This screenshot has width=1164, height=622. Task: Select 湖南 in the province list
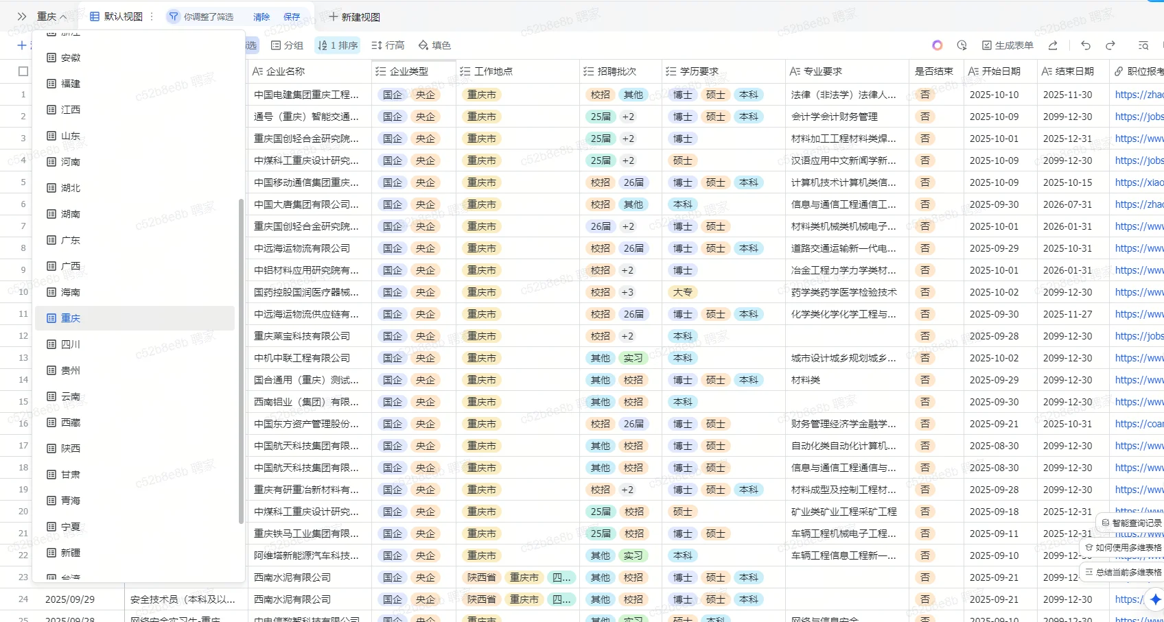[x=71, y=213]
